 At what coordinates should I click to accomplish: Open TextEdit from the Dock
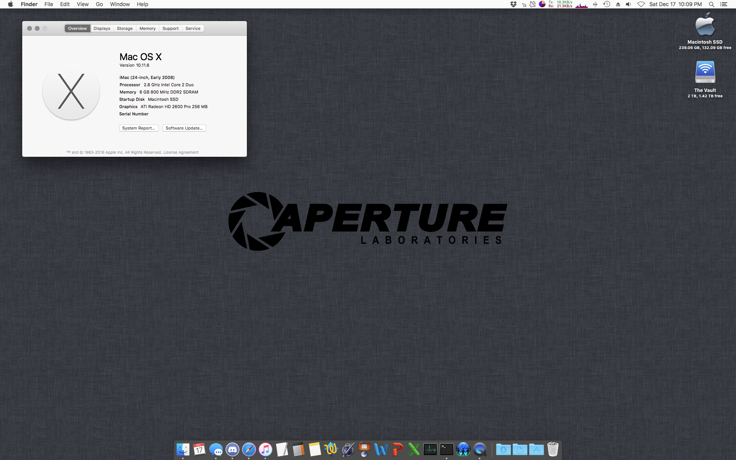click(x=282, y=449)
